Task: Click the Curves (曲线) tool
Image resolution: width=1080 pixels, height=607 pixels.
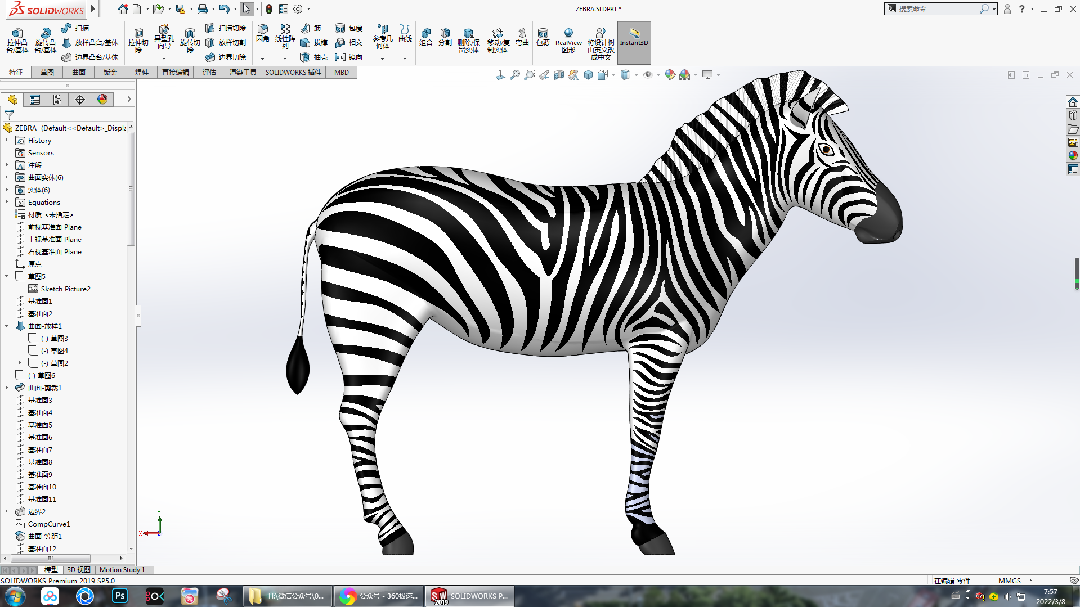Action: point(405,34)
